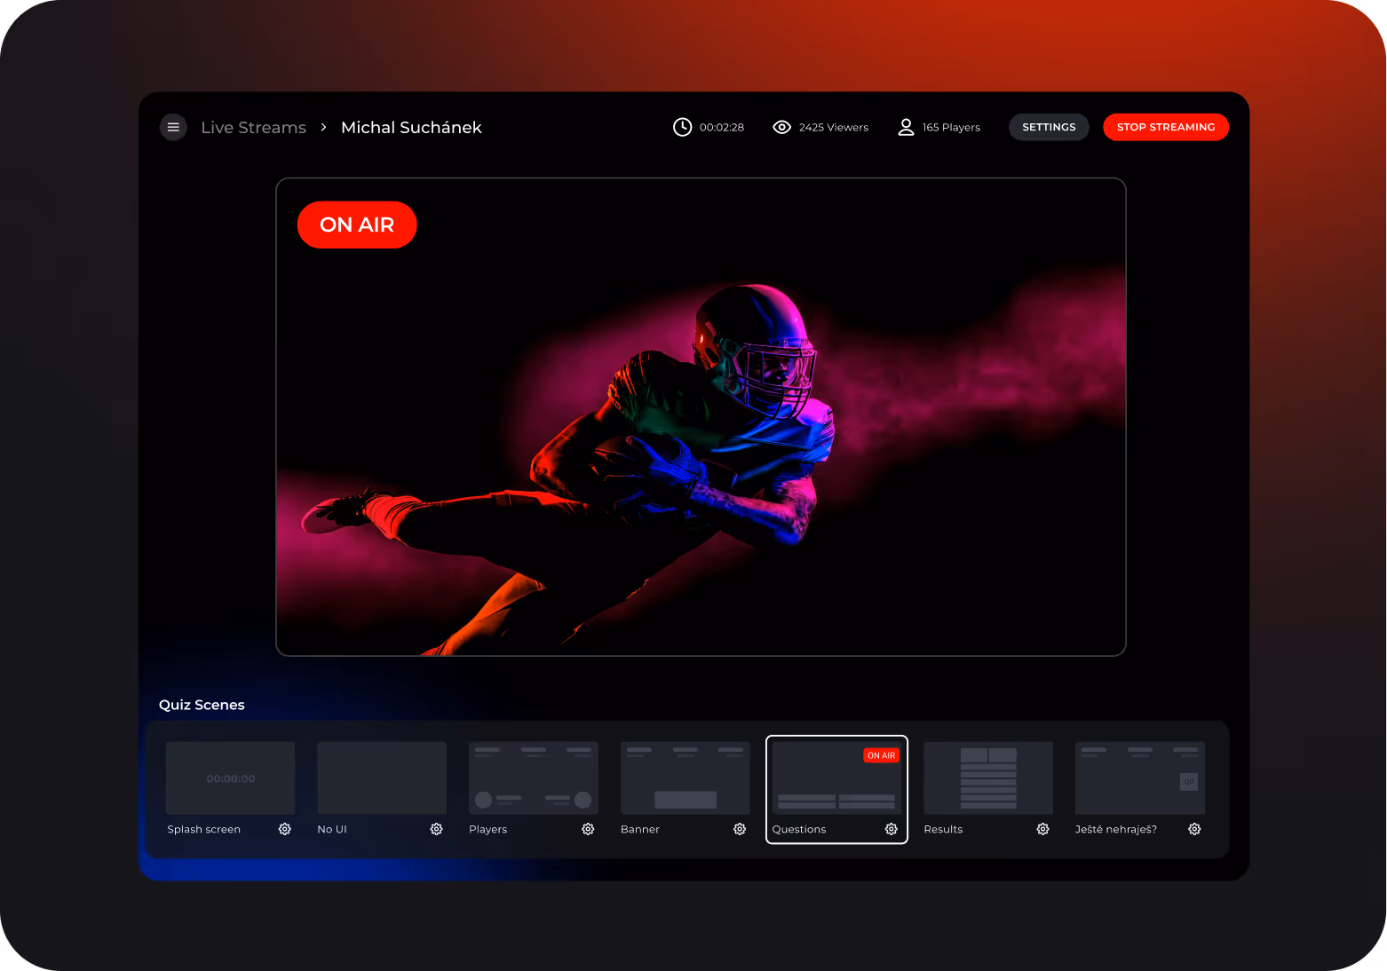Image resolution: width=1387 pixels, height=971 pixels.
Task: Switch to the Banner scene thumbnail
Action: tap(686, 778)
